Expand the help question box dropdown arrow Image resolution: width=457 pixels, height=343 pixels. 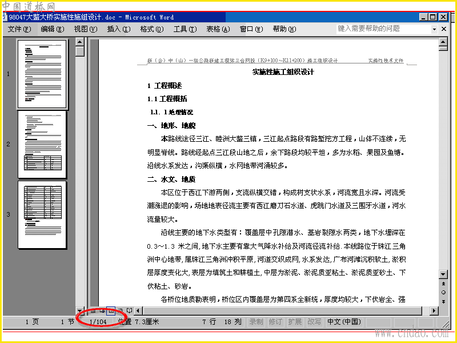coord(434,29)
